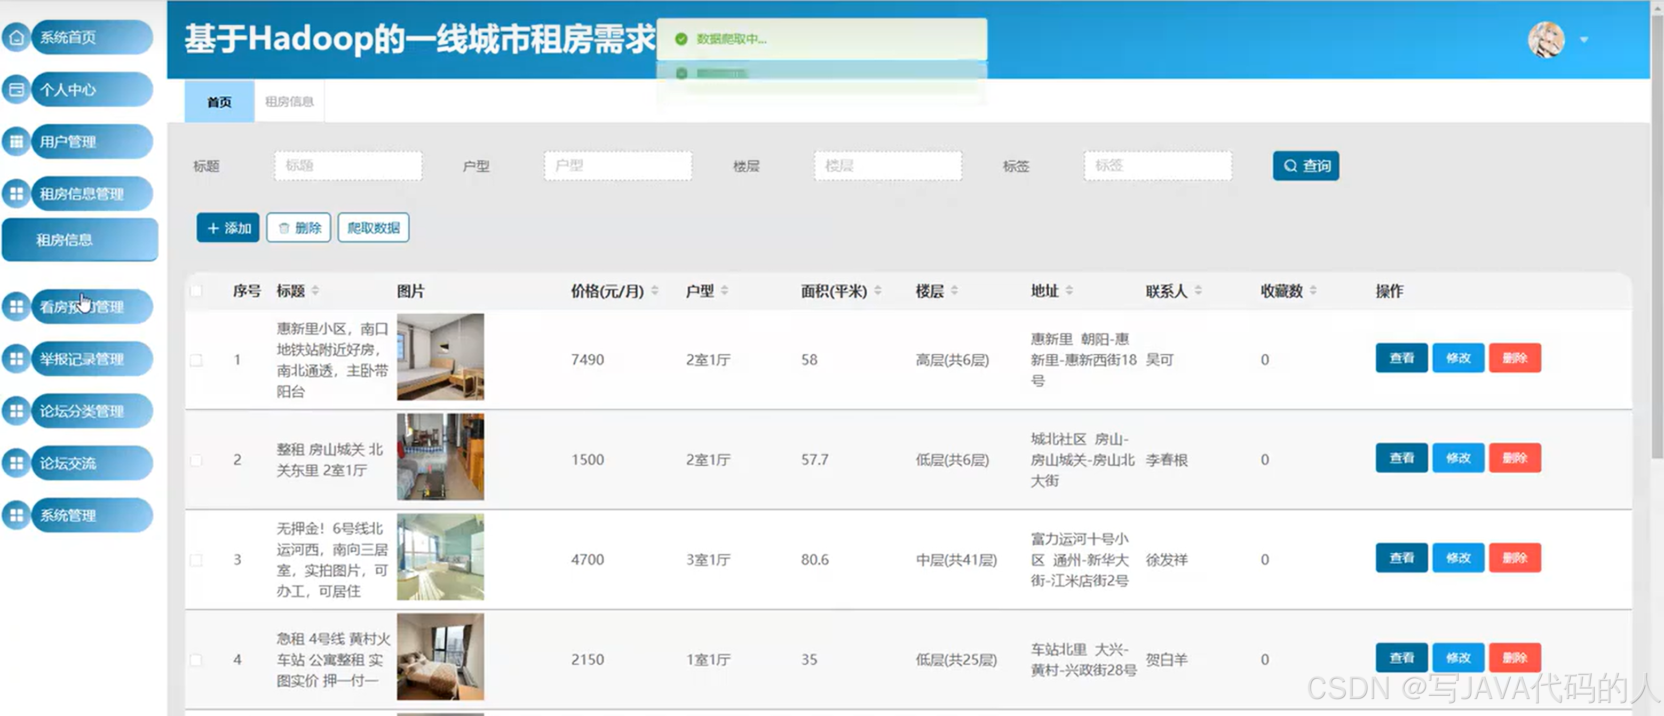Click the grid icon beside 看房预约管理
This screenshot has height=716, width=1664.
point(16,307)
